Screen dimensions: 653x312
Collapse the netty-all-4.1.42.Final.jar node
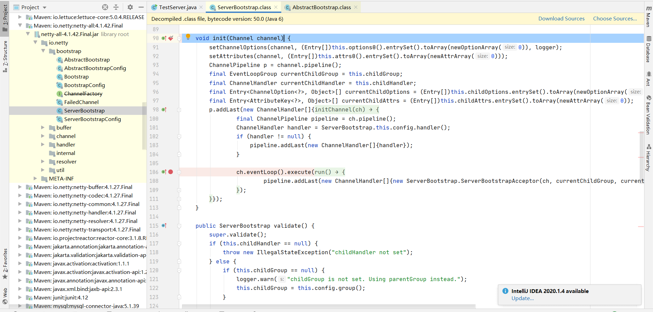tap(28, 34)
